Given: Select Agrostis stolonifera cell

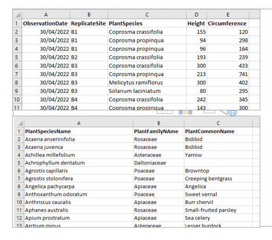Looking at the screenshot, I should coord(79,178).
